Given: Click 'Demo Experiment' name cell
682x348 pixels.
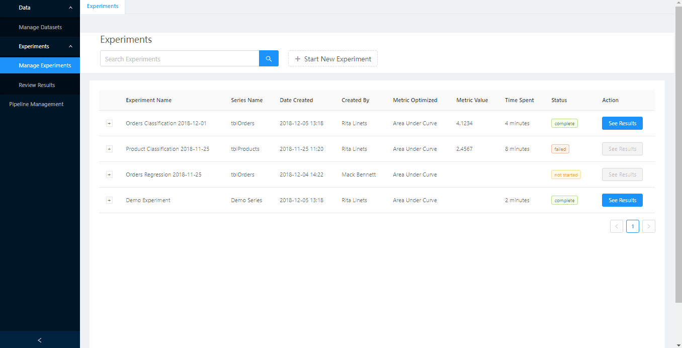Looking at the screenshot, I should pos(148,200).
